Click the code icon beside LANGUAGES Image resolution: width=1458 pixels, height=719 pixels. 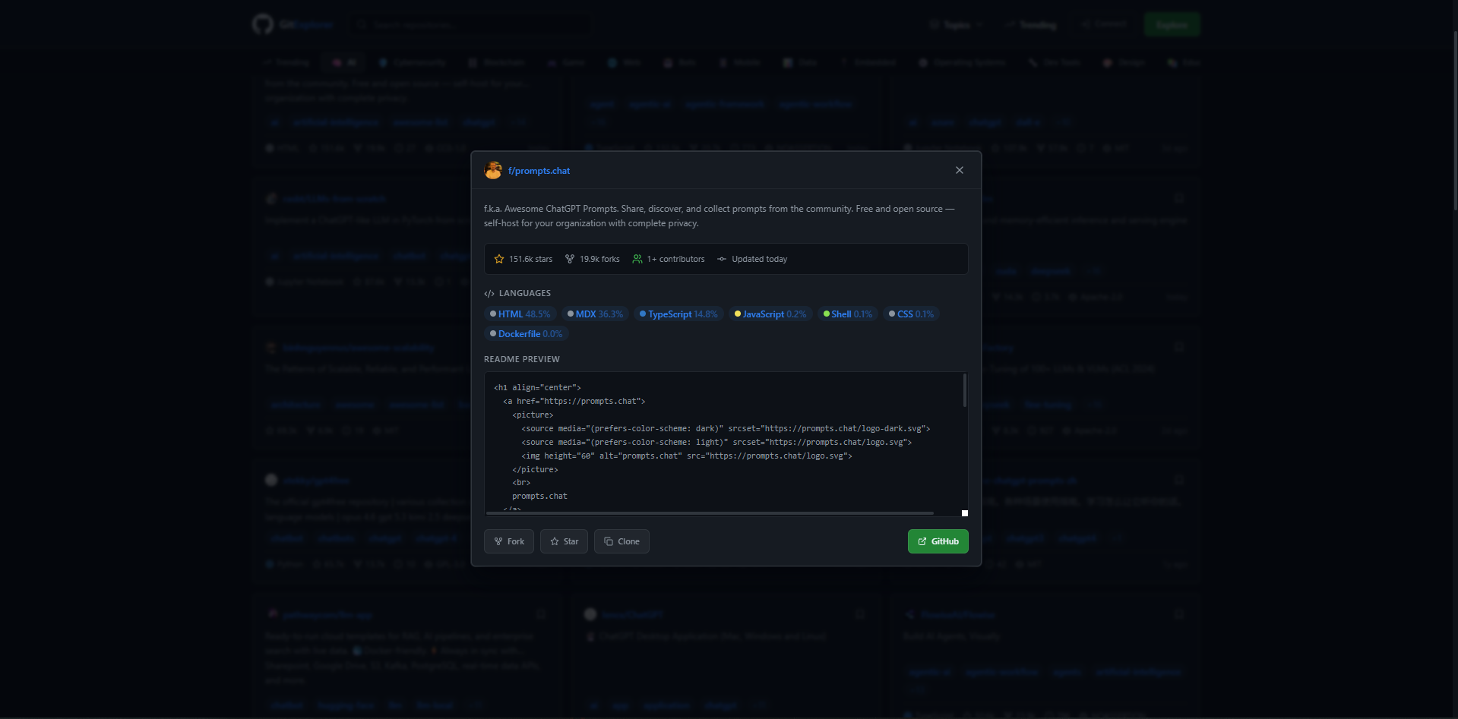pyautogui.click(x=489, y=294)
